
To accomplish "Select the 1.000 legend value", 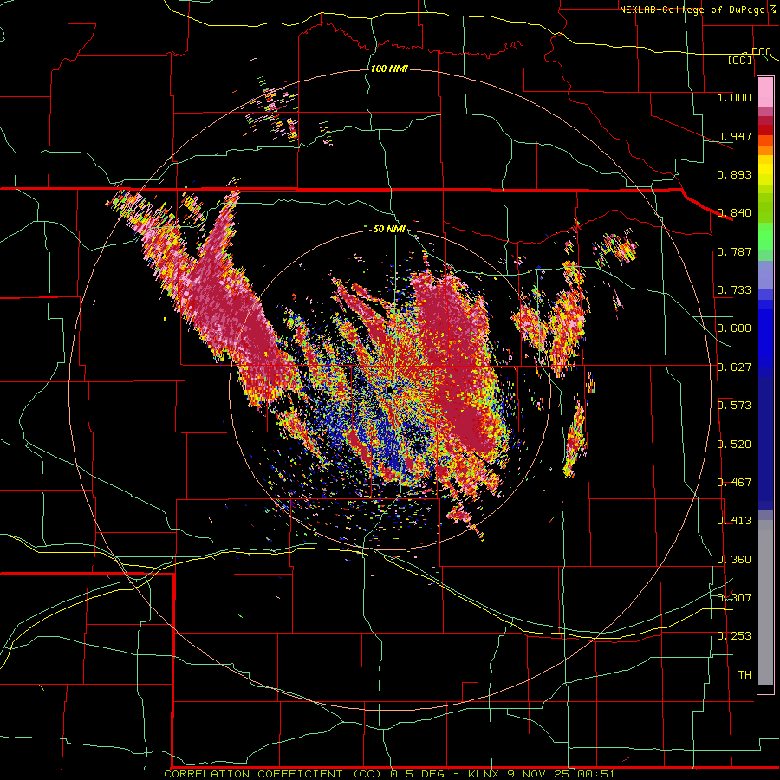I will [x=734, y=97].
